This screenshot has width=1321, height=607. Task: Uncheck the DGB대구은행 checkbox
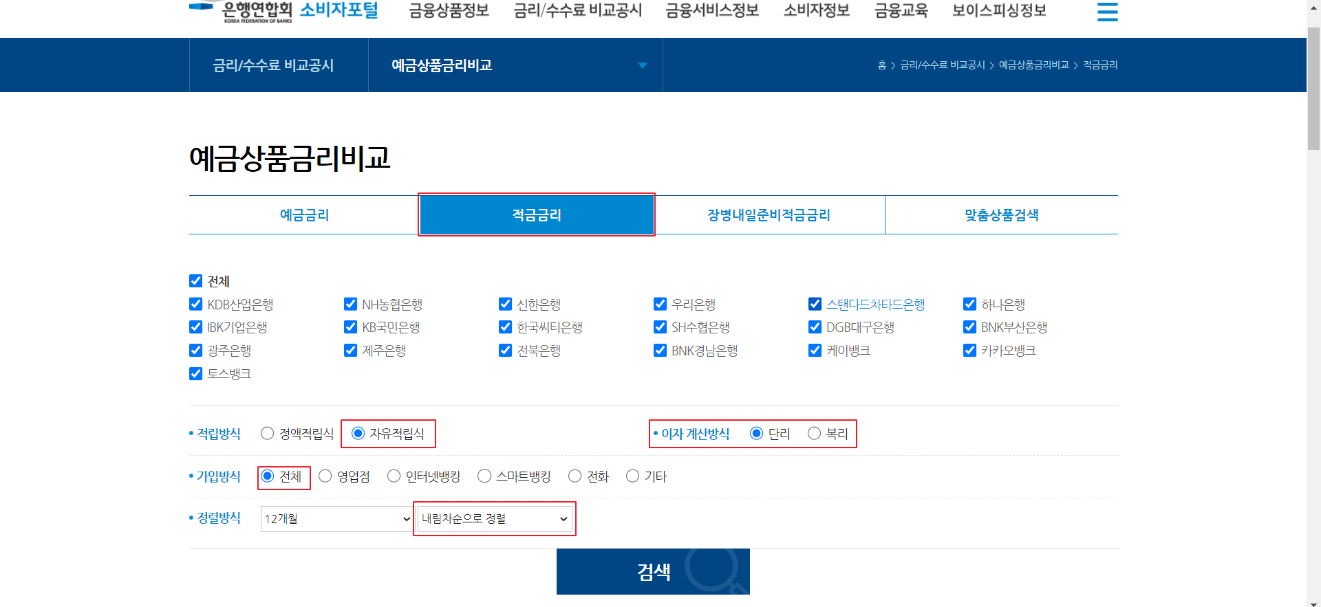point(815,327)
